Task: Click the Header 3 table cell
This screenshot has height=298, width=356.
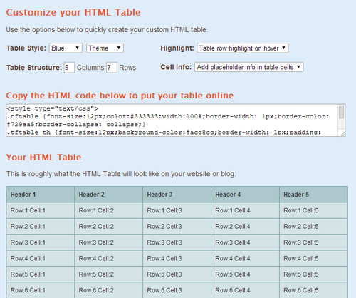Action: (x=177, y=195)
